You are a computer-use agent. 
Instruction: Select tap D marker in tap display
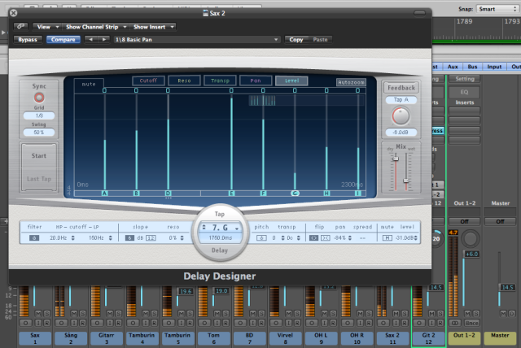coord(169,193)
